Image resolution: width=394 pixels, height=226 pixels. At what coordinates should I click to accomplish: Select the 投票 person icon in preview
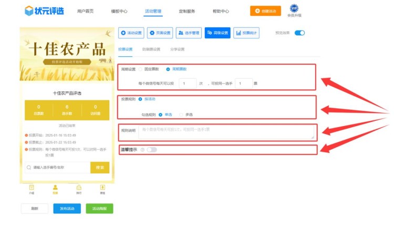tap(55, 188)
